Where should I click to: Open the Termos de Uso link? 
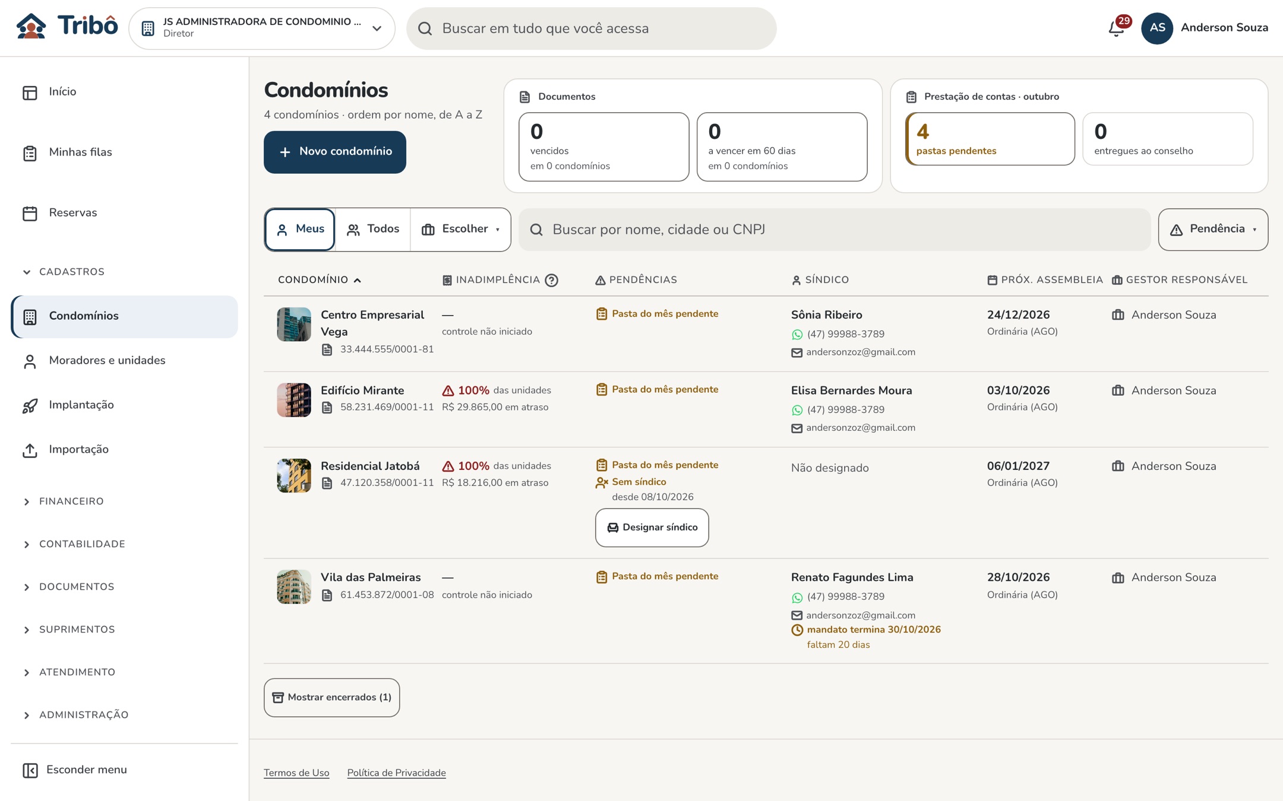(296, 773)
